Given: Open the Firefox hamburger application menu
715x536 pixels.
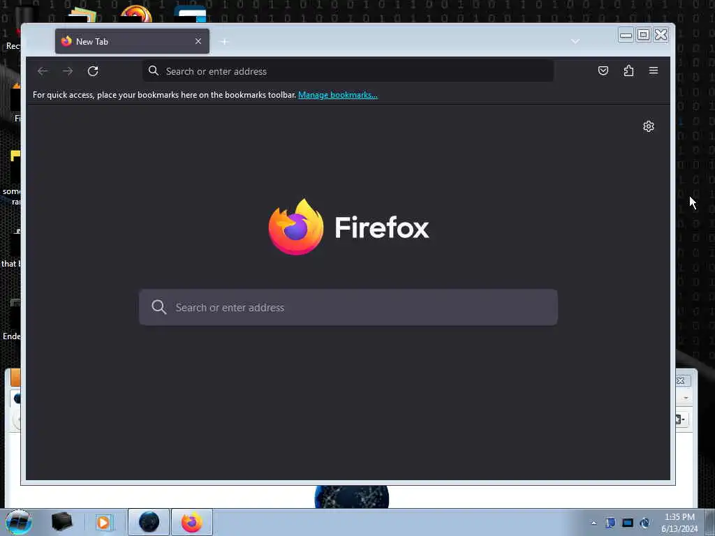Looking at the screenshot, I should tap(654, 70).
